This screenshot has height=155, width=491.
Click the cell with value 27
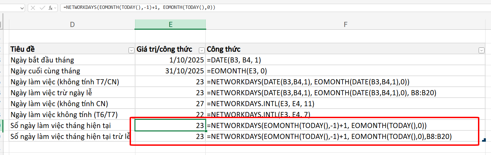(x=170, y=104)
